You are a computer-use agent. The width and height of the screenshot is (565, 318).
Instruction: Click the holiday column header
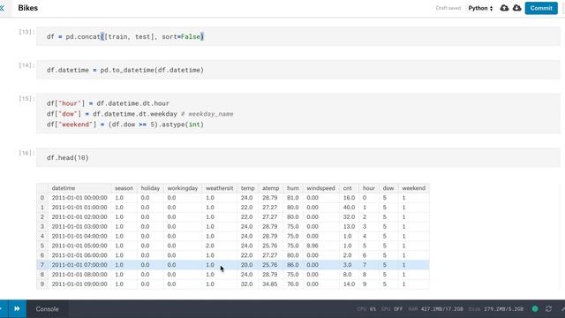pyautogui.click(x=150, y=188)
